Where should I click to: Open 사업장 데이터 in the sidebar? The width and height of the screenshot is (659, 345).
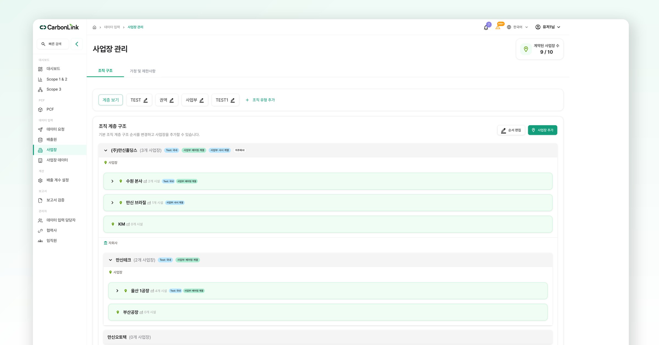[60, 160]
